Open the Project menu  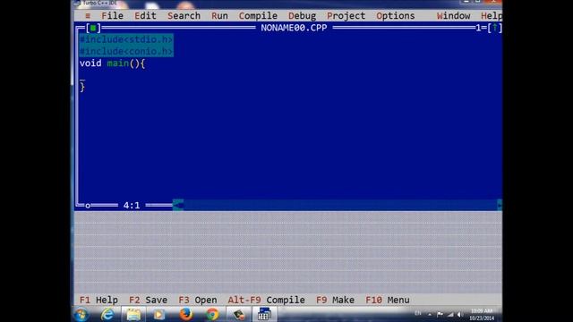pyautogui.click(x=346, y=16)
